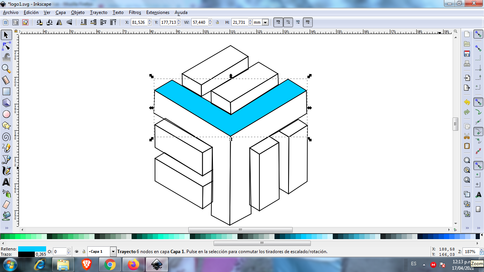The height and width of the screenshot is (272, 484).
Task: Select the Zoom magnifier tool
Action: point(6,69)
